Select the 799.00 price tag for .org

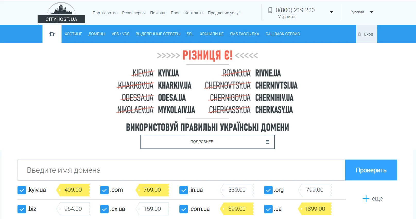pyautogui.click(x=315, y=190)
